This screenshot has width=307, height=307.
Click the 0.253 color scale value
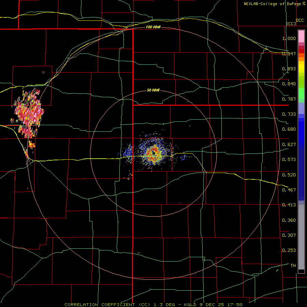[289, 250]
